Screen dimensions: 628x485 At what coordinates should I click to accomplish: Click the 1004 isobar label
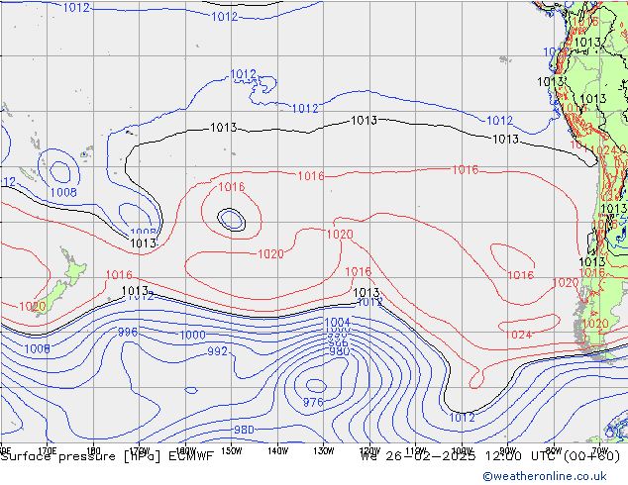[x=337, y=322]
